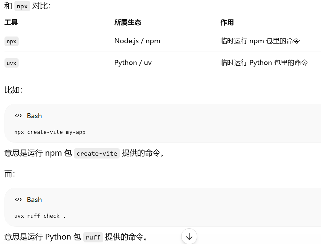
Task: Click the 作用 column header
Action: point(227,22)
